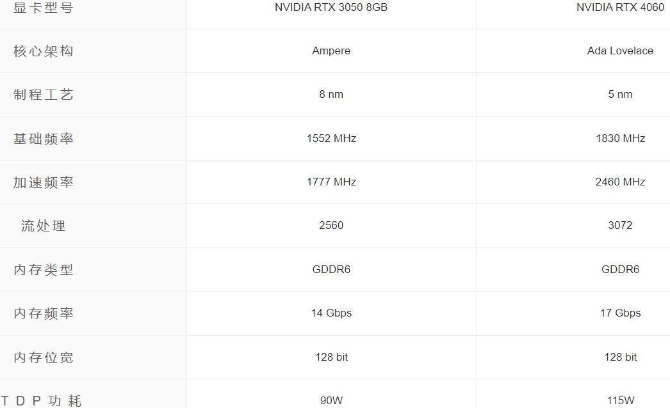This screenshot has width=670, height=408.
Task: Select the 1830 MHz base frequency cell
Action: (620, 138)
